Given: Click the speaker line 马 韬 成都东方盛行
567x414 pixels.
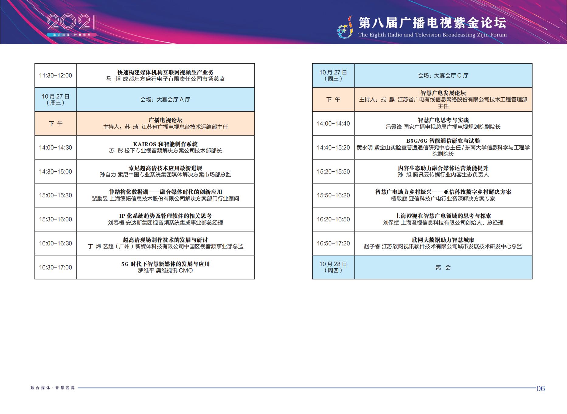Looking at the screenshot, I should pyautogui.click(x=165, y=79).
